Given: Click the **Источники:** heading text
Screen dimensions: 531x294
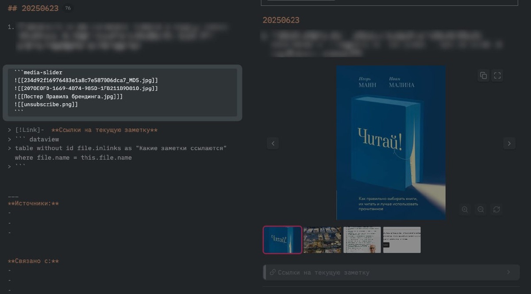Looking at the screenshot, I should tap(34, 203).
